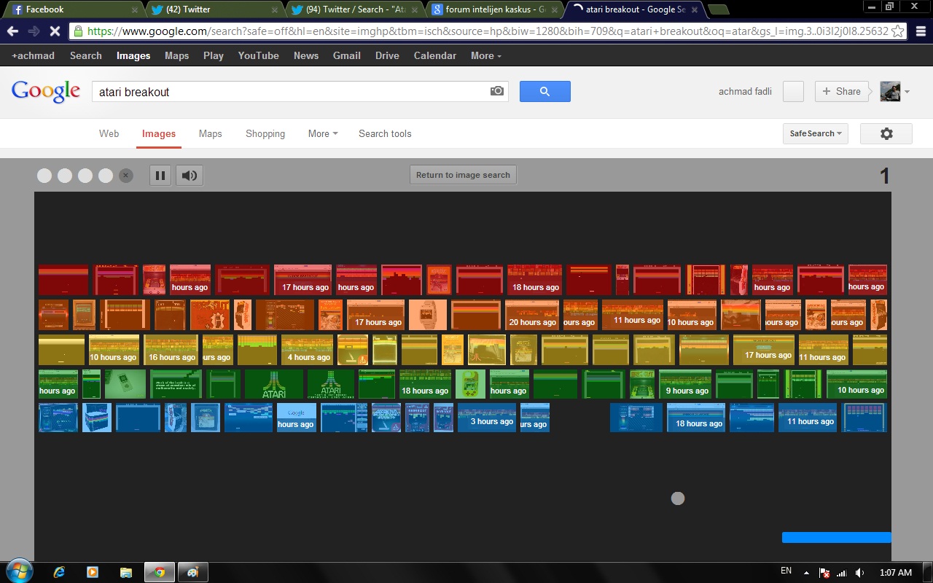Open the SafeSearch dropdown

click(x=816, y=133)
